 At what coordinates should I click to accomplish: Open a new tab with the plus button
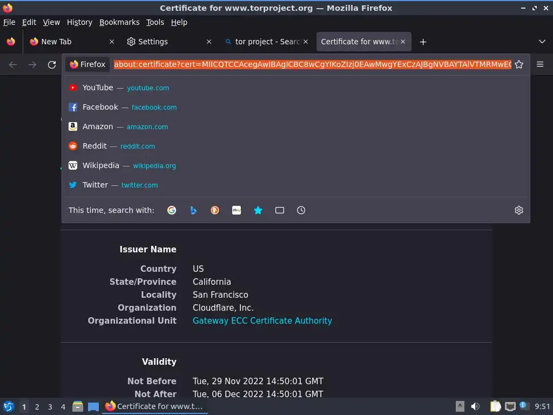423,42
